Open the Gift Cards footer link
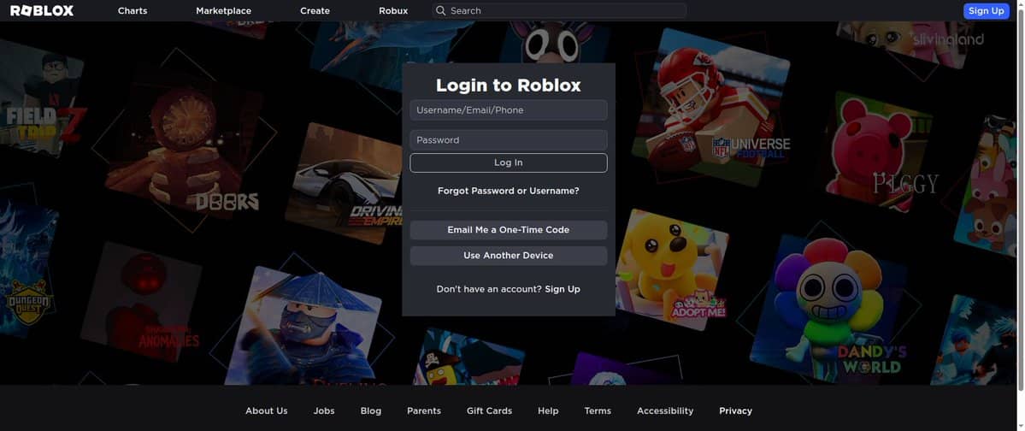Image resolution: width=1025 pixels, height=431 pixels. (490, 410)
